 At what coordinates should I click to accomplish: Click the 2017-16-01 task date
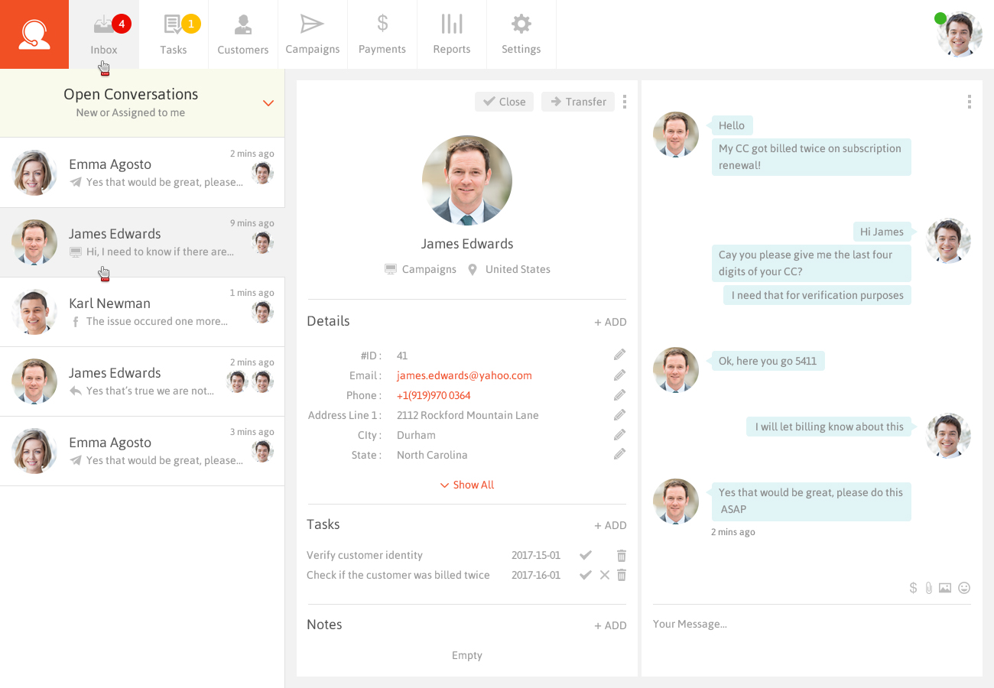click(x=536, y=575)
